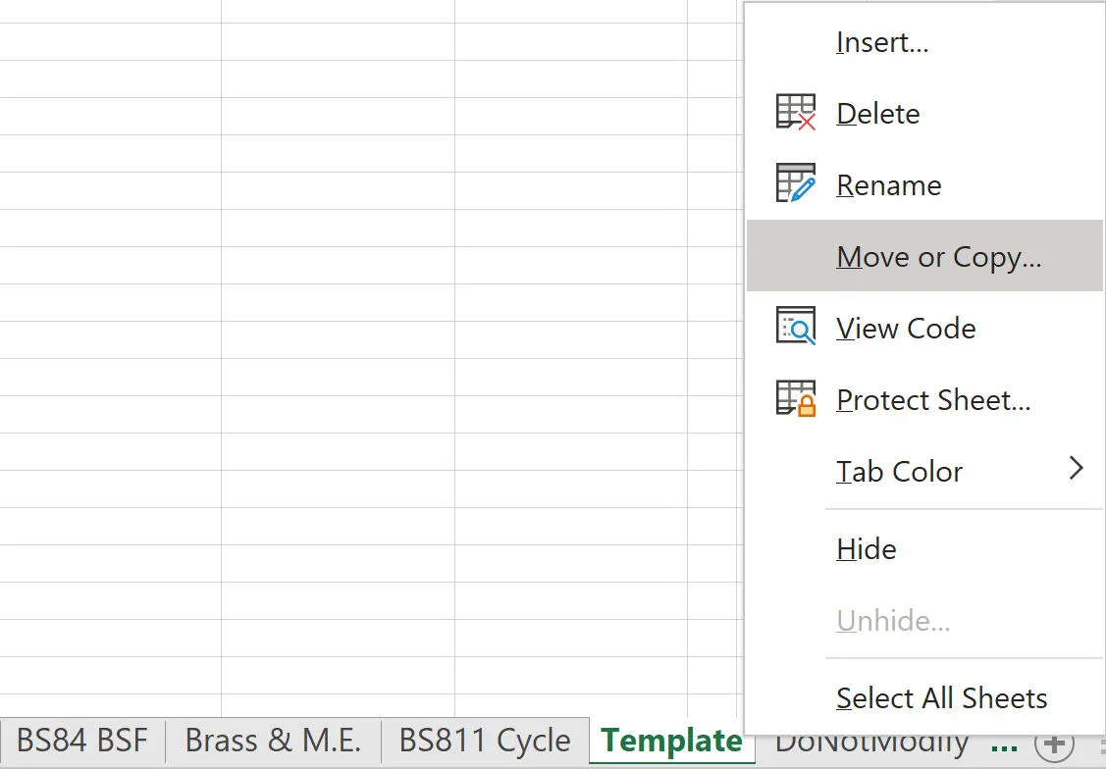This screenshot has height=769, width=1106.
Task: Click the active Template sheet tab
Action: tap(671, 742)
